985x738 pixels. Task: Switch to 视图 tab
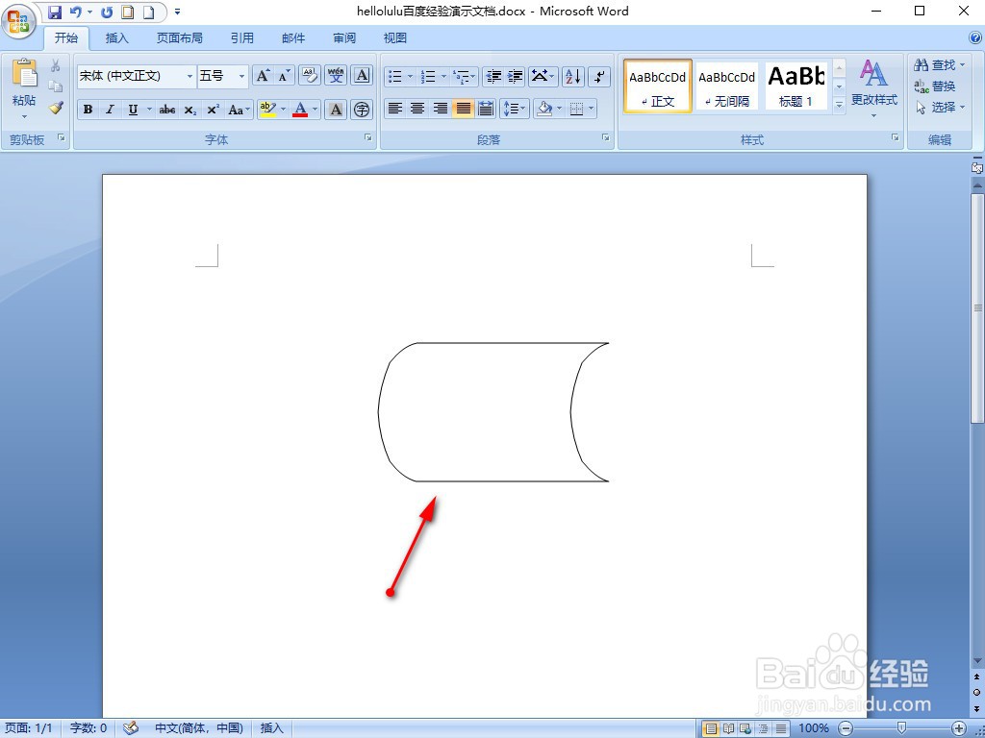[395, 38]
